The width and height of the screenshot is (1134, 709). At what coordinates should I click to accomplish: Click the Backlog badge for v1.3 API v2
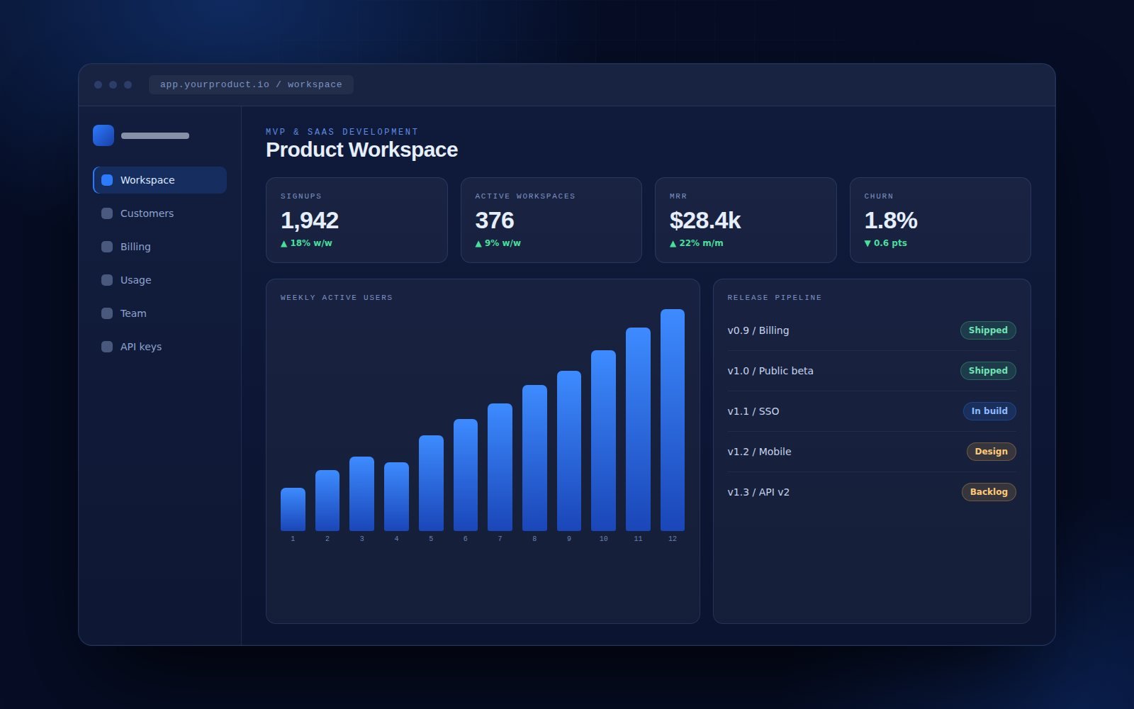[x=989, y=492]
